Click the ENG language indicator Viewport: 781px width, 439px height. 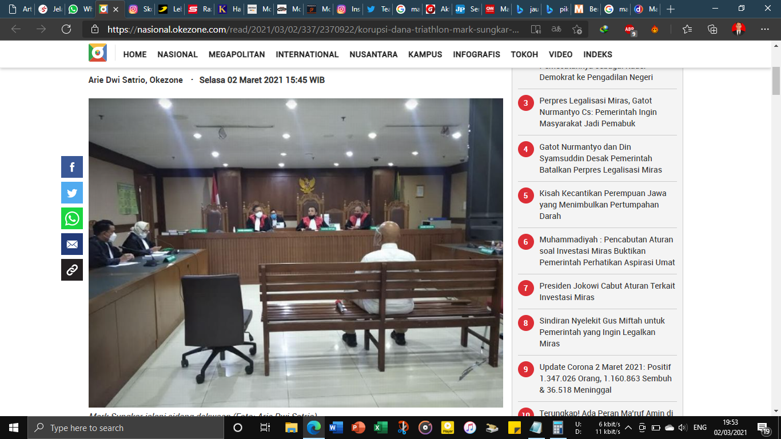tap(700, 428)
